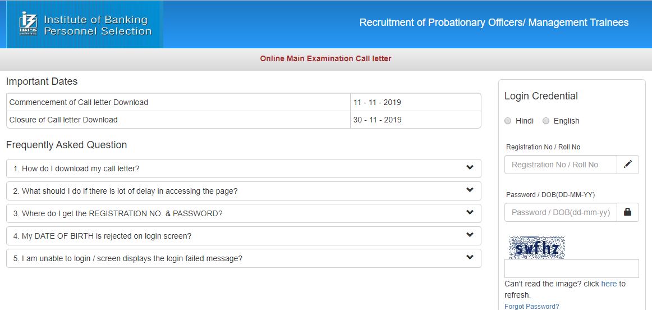Open the FAQ question about DATE OF BIRTH rejected
Image resolution: width=652 pixels, height=310 pixels.
click(x=107, y=236)
